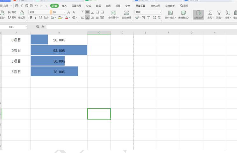This screenshot has height=153, width=241.
Task: Click the Cut (剪切) scissors button
Action: tap(12, 12)
